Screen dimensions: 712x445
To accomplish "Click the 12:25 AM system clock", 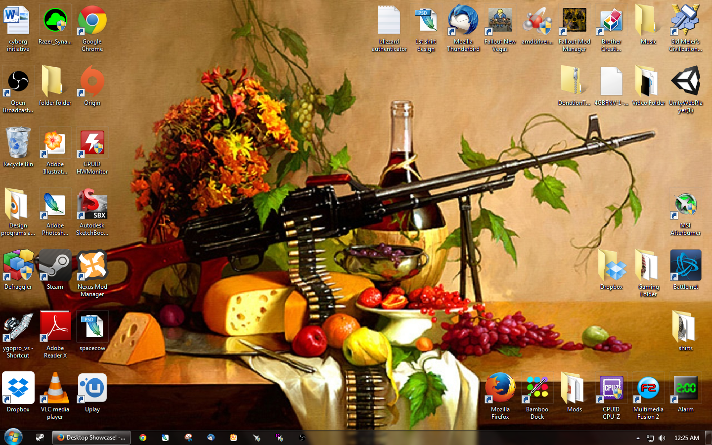I will 687,438.
